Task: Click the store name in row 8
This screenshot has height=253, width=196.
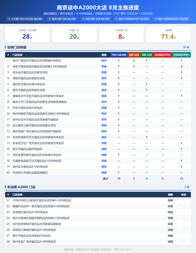Action: tap(39, 102)
